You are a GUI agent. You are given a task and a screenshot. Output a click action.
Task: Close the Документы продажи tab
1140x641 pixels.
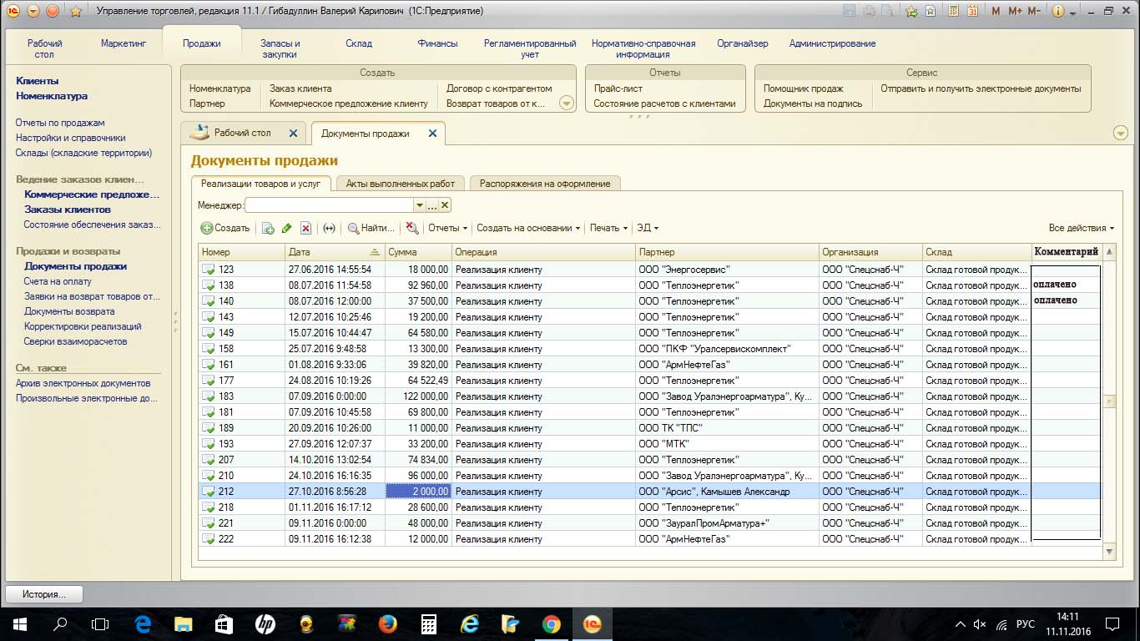coord(431,134)
